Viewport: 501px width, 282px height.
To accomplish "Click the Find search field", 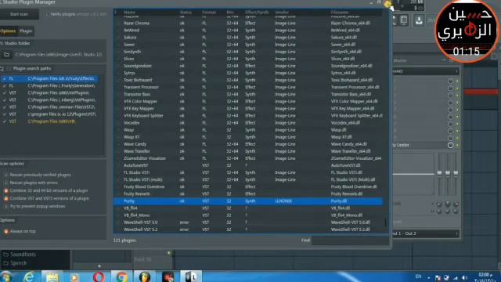I will coord(350,240).
